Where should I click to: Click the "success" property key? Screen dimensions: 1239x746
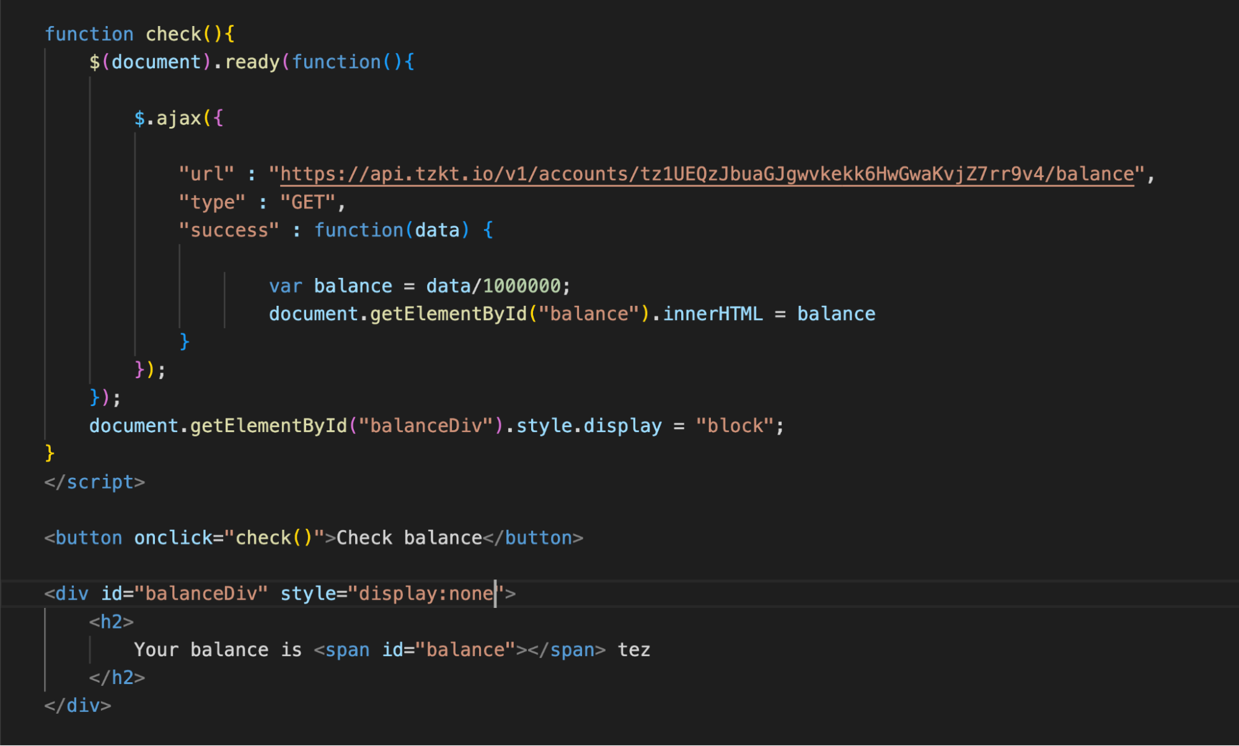[x=229, y=230]
